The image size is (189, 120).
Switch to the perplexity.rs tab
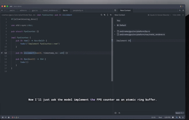(78, 10)
